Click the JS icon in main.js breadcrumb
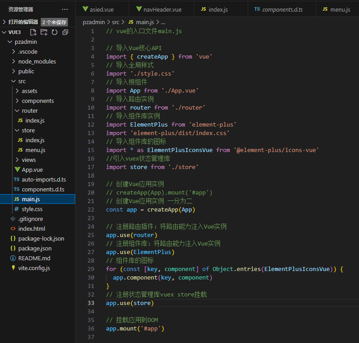This screenshot has width=359, height=343. pyautogui.click(x=131, y=22)
